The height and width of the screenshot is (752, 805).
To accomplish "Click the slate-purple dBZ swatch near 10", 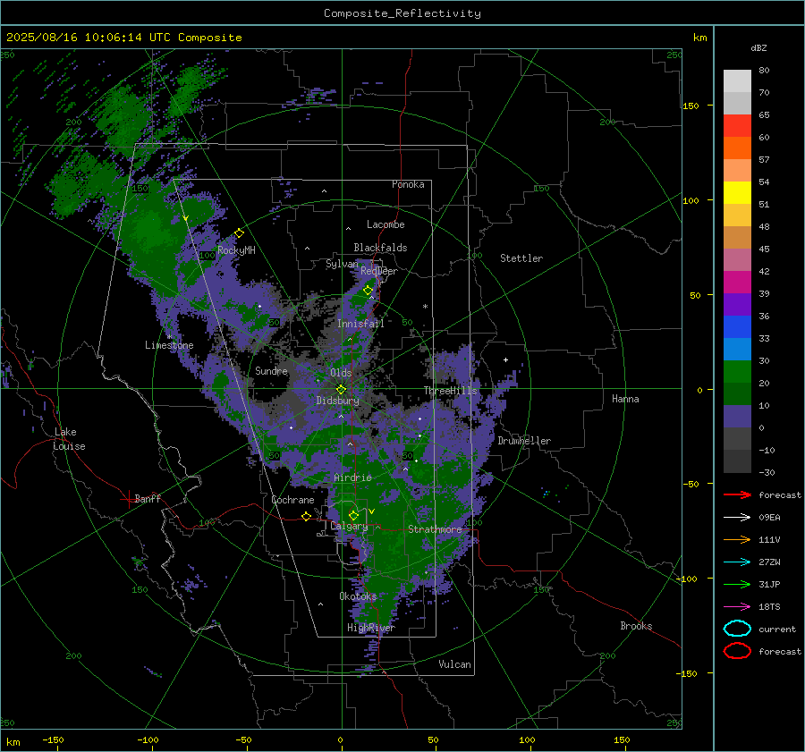I will [737, 417].
